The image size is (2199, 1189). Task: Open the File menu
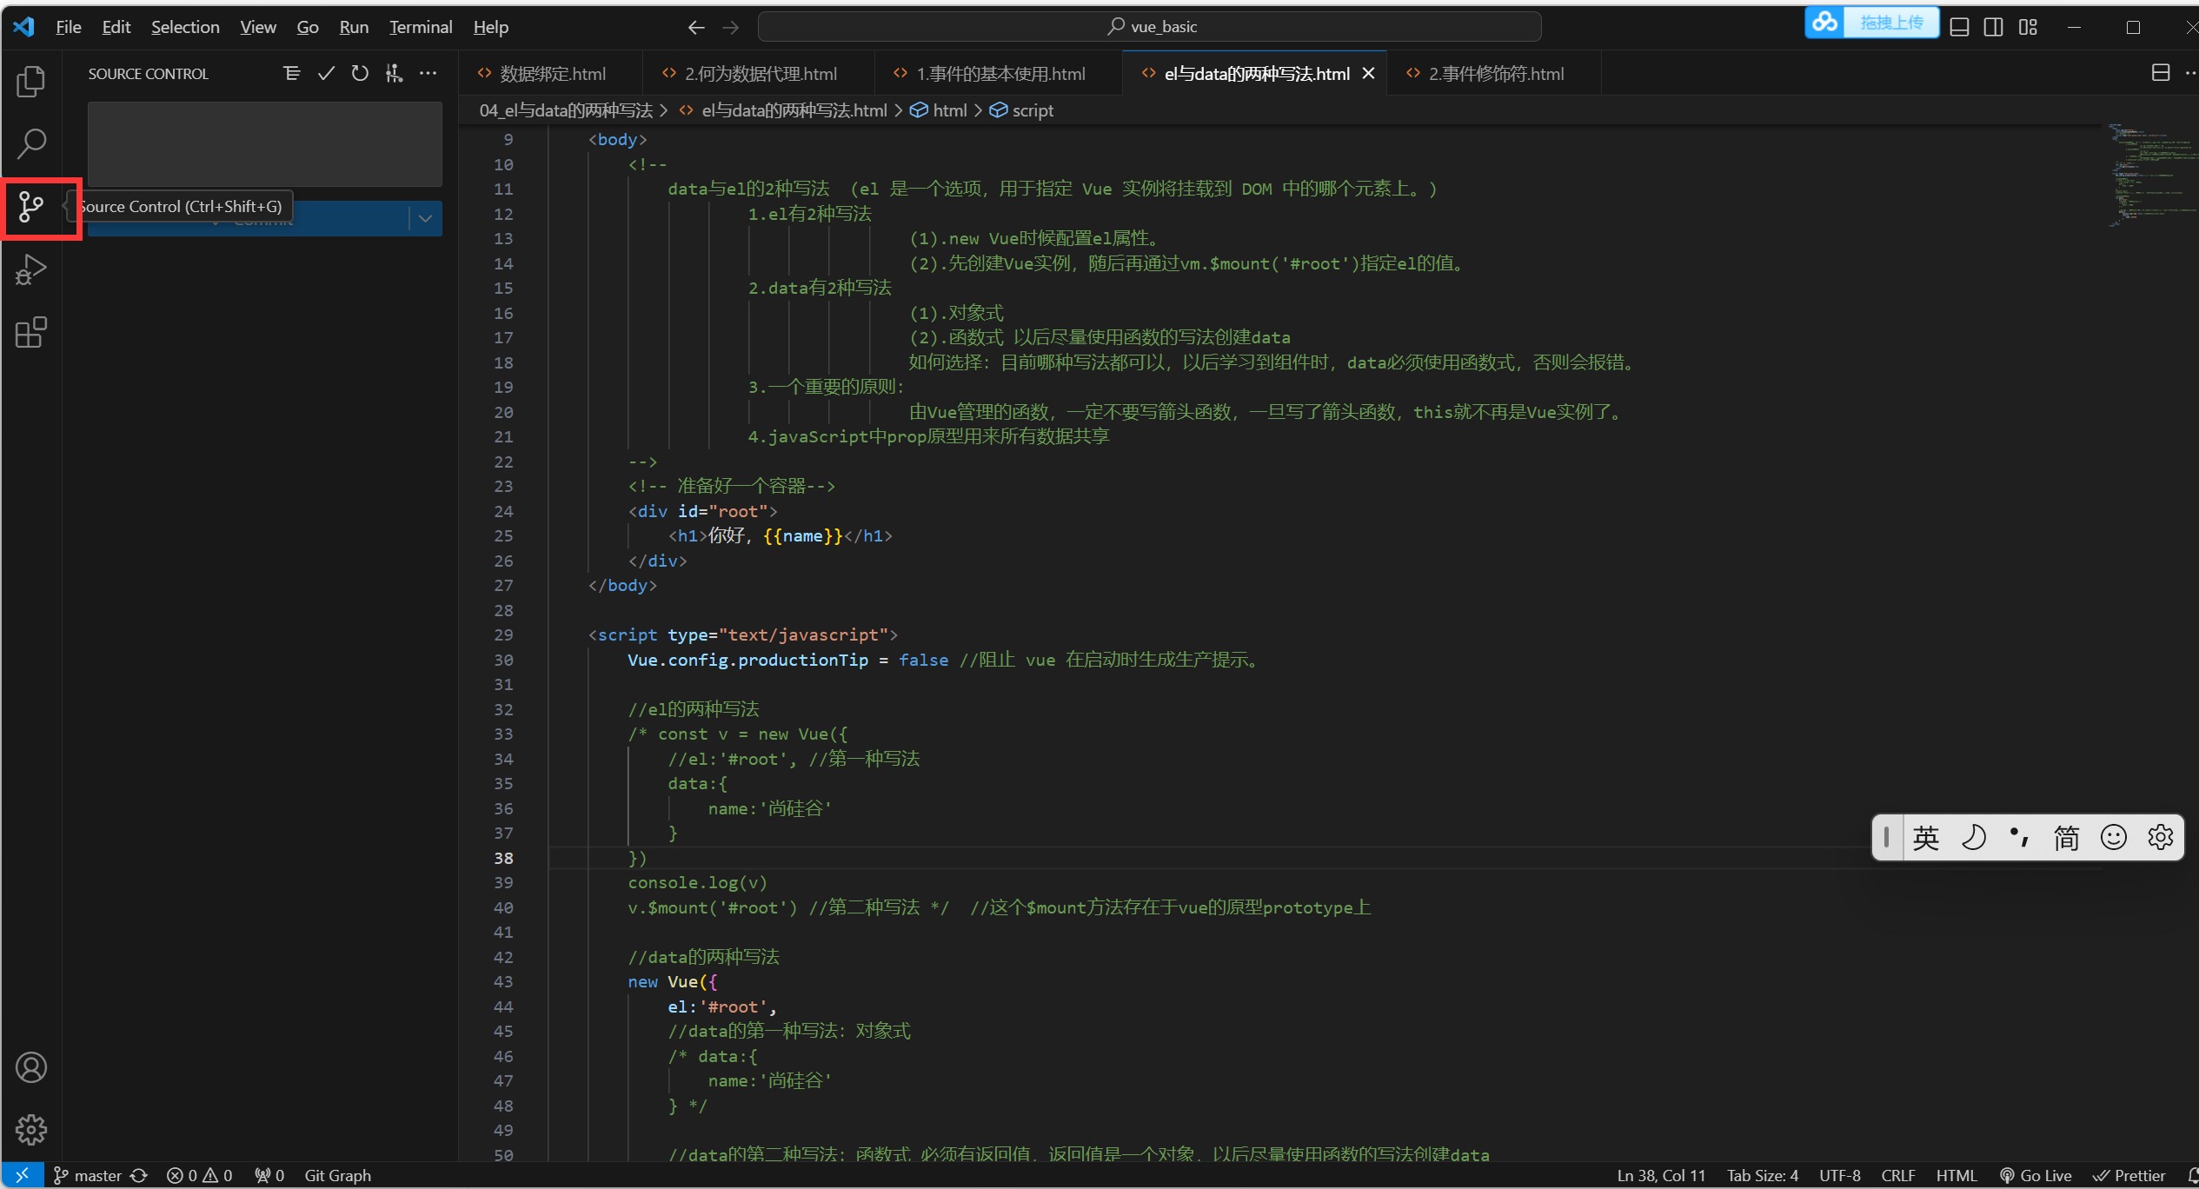pos(69,27)
